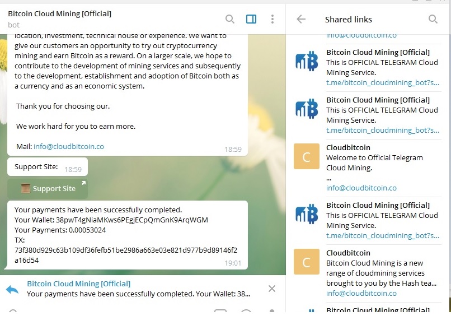451x316 pixels.
Task: Click 'Thank you for choosing our.' text
Action: tap(63, 106)
